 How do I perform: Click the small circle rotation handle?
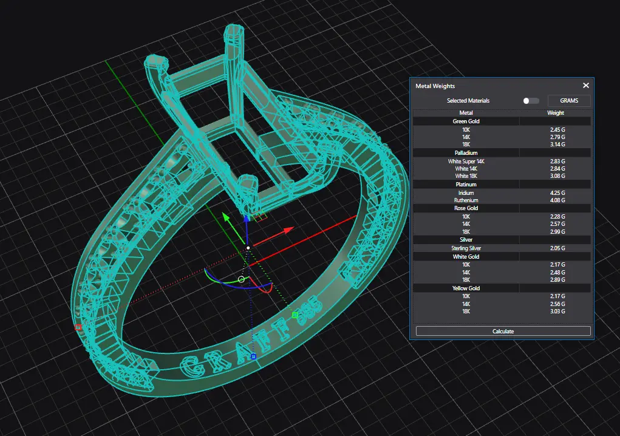241,279
